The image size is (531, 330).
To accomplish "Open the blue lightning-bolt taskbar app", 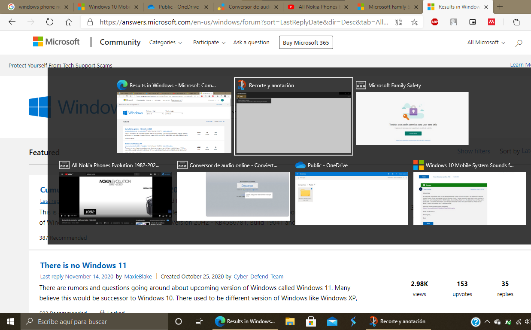I will point(353,321).
